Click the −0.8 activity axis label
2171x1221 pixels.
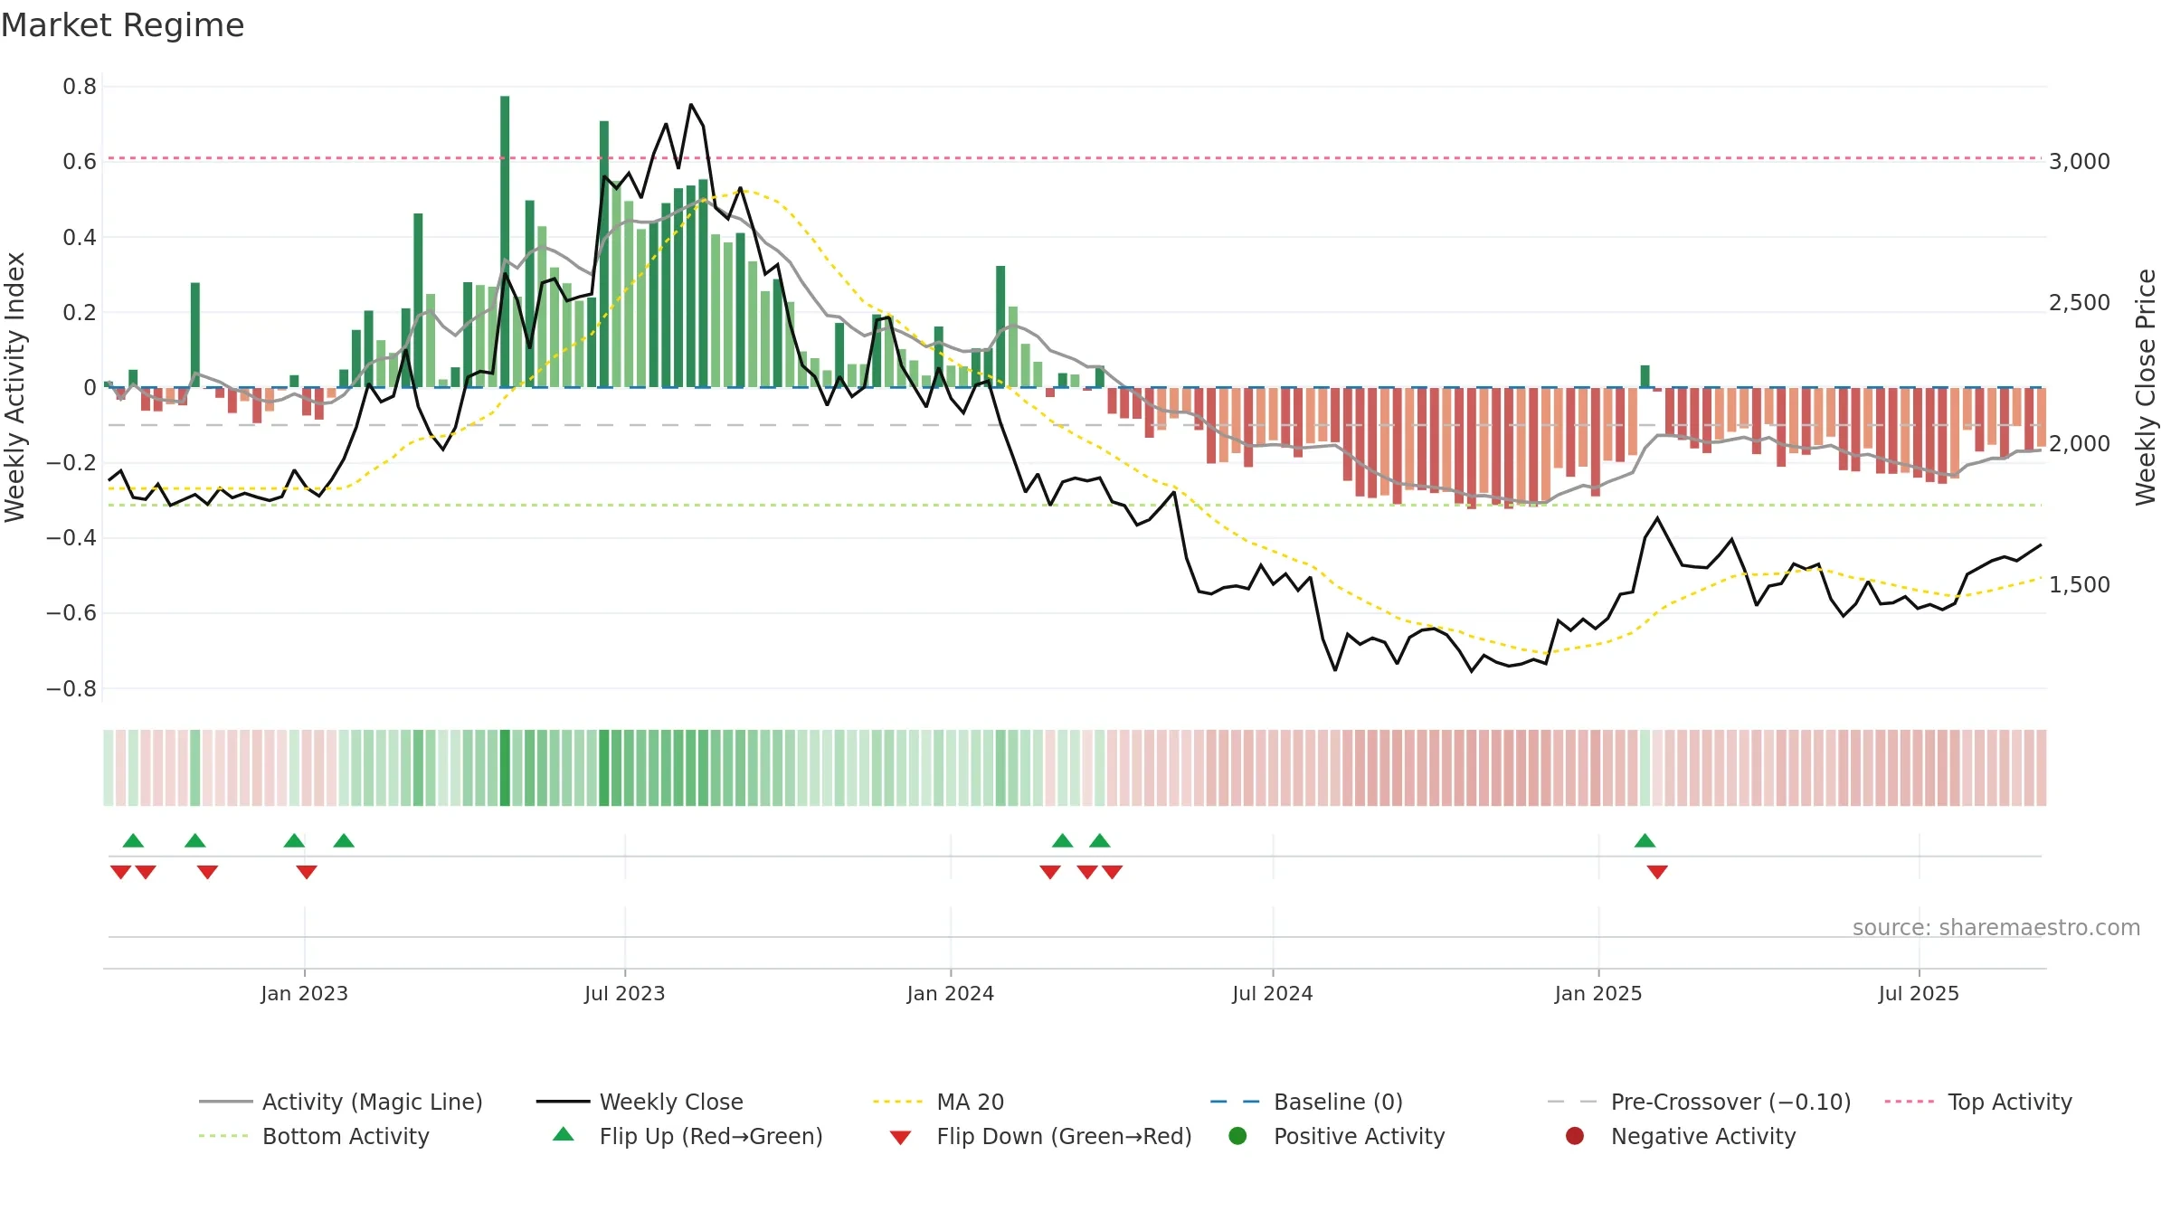pyautogui.click(x=71, y=688)
